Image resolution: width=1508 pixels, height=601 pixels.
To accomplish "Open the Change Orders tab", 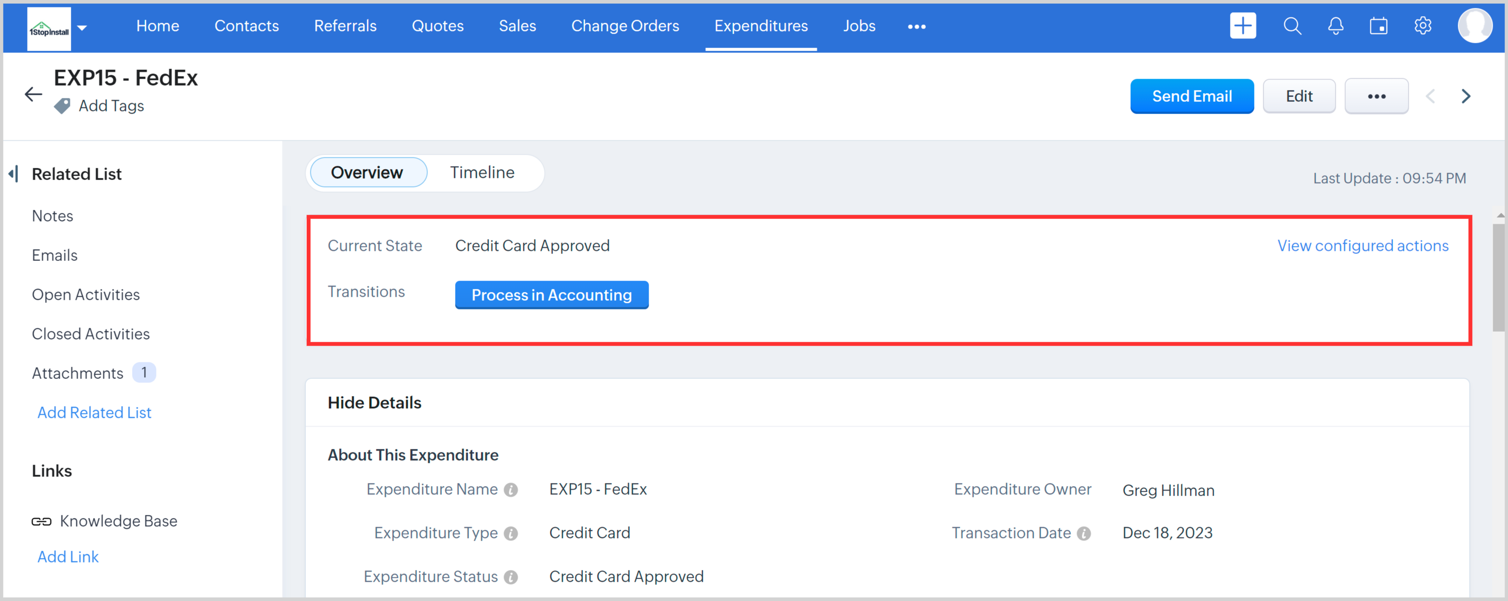I will pyautogui.click(x=625, y=26).
